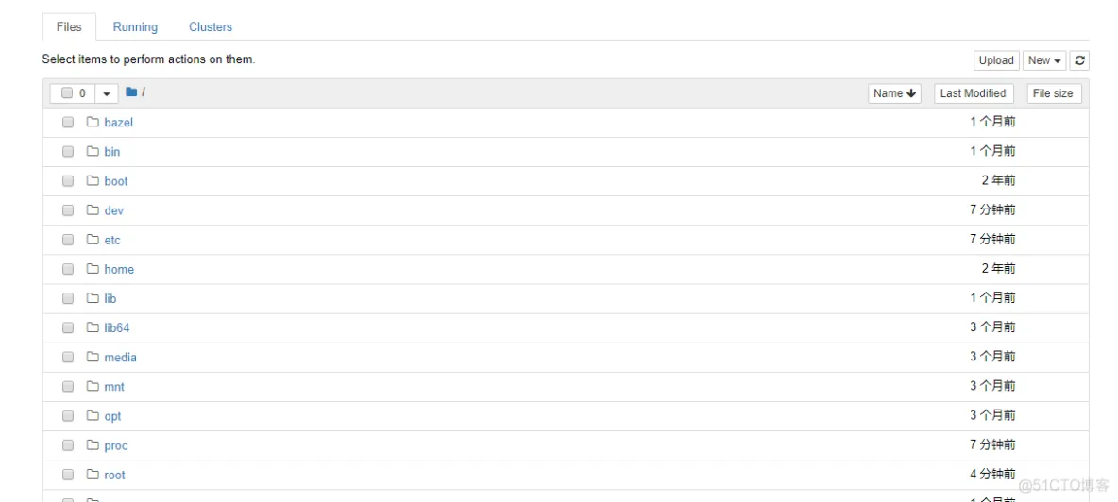Select the etc folder checkbox
Viewport: 1118px width, 502px height.
[68, 240]
